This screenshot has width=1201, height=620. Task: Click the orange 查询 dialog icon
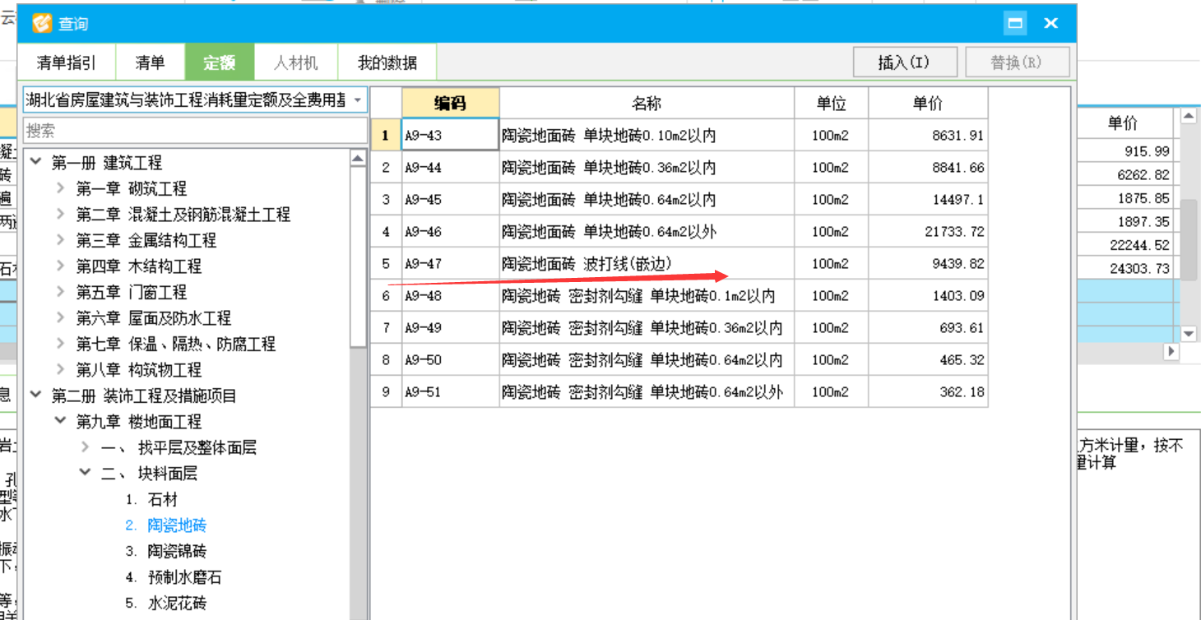[43, 24]
